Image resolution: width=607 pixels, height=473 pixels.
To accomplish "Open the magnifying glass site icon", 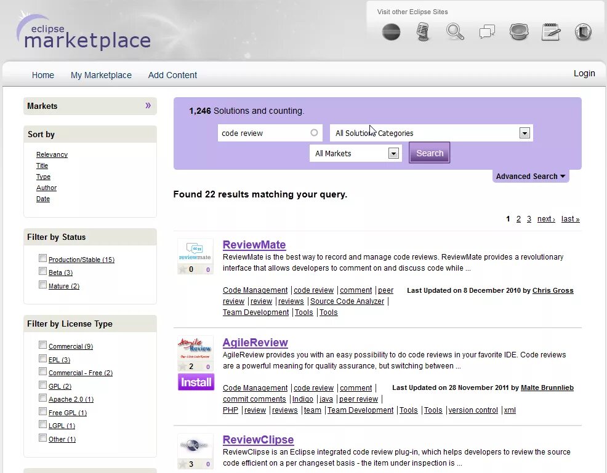I will point(455,32).
